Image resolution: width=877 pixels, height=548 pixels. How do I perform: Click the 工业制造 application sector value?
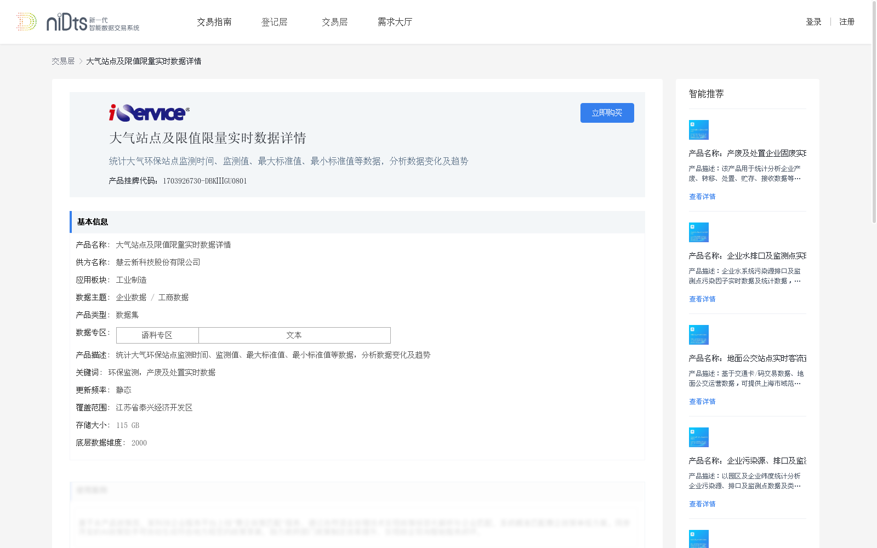pos(131,280)
